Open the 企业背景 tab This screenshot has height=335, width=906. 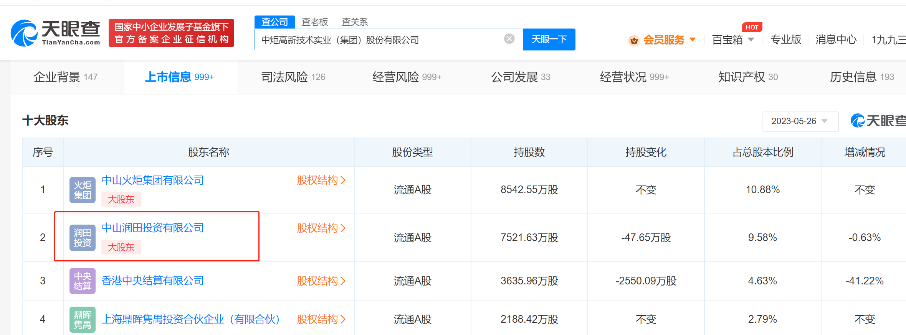[x=66, y=77]
